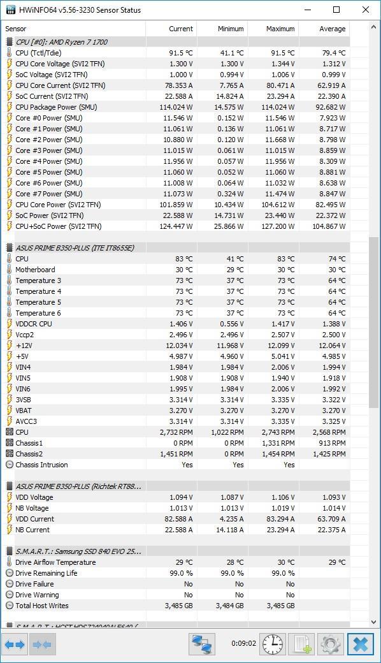Close sensor status with blue X icon
The height and width of the screenshot is (663, 381).
coord(361,645)
